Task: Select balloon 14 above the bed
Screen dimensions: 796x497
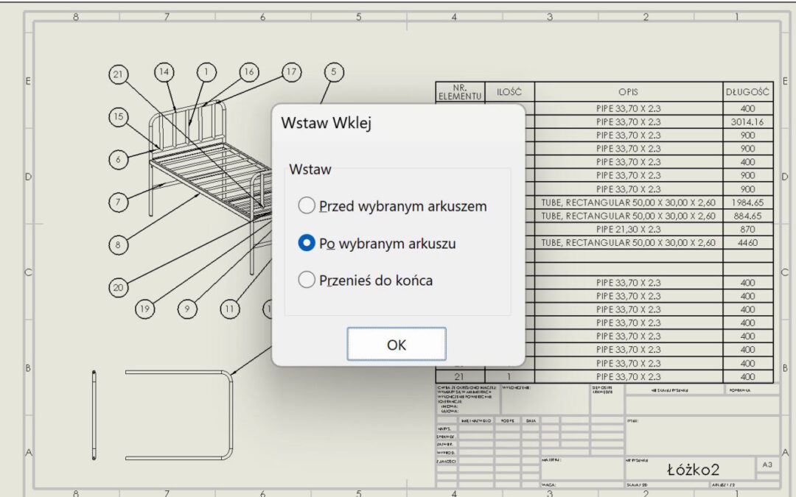Action: tap(164, 71)
